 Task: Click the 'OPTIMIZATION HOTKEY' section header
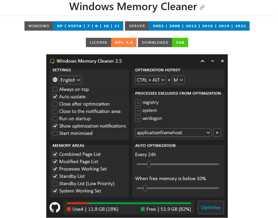point(158,70)
